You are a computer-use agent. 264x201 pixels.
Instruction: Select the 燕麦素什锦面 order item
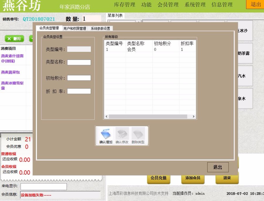(12, 58)
